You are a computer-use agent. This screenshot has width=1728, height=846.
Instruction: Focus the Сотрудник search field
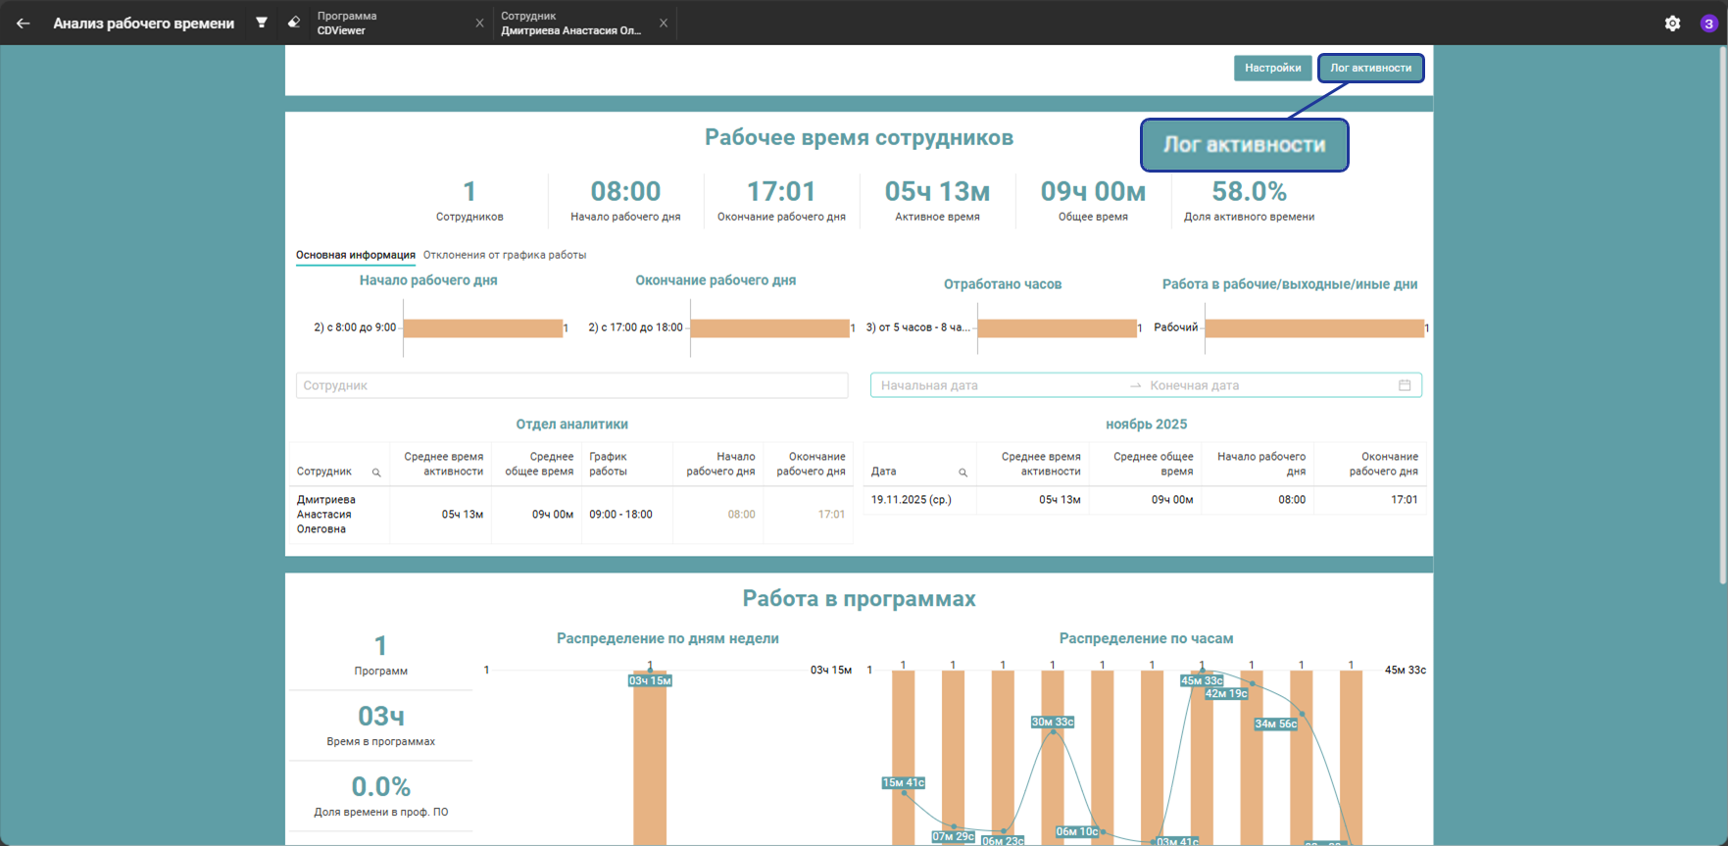click(571, 385)
